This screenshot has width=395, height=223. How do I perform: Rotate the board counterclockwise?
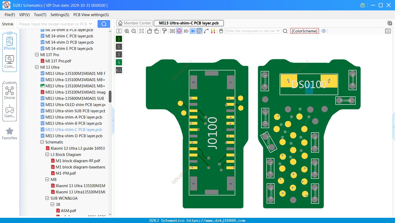(149, 31)
